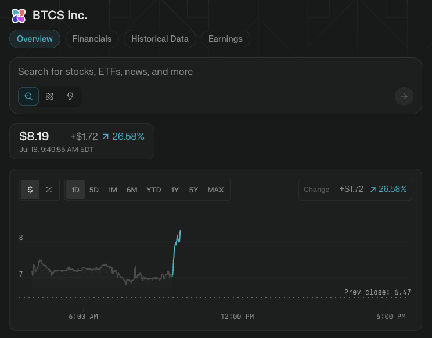Viewport: 432px width, 338px height.
Task: Select the 5D time range
Action: point(94,190)
